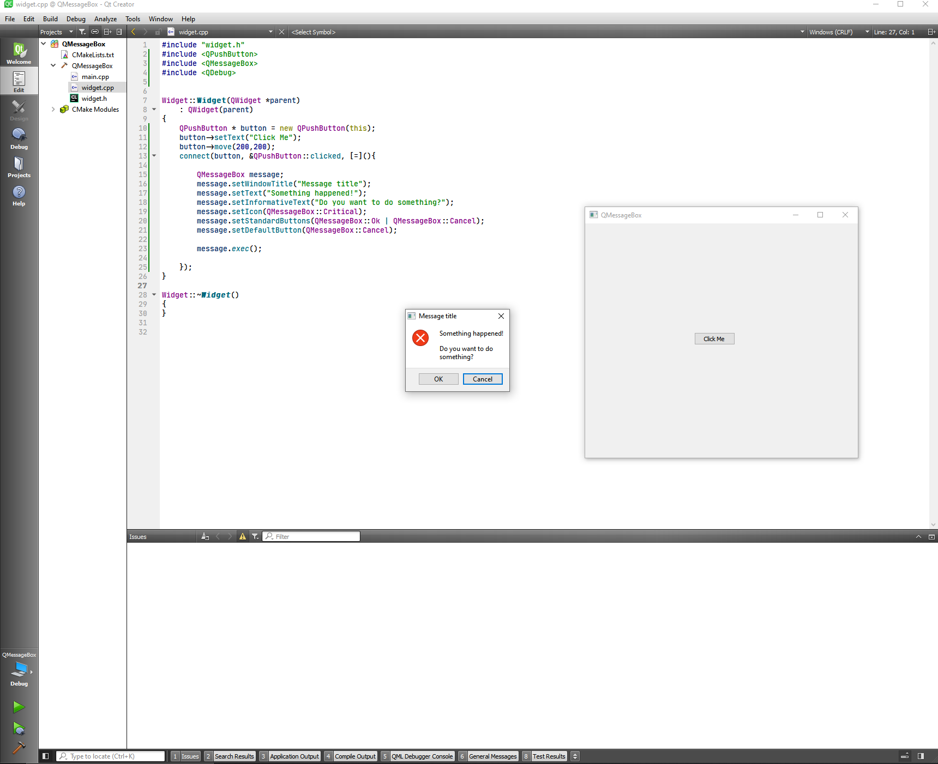Expand the CMake Modules node
The width and height of the screenshot is (938, 764).
coord(53,109)
